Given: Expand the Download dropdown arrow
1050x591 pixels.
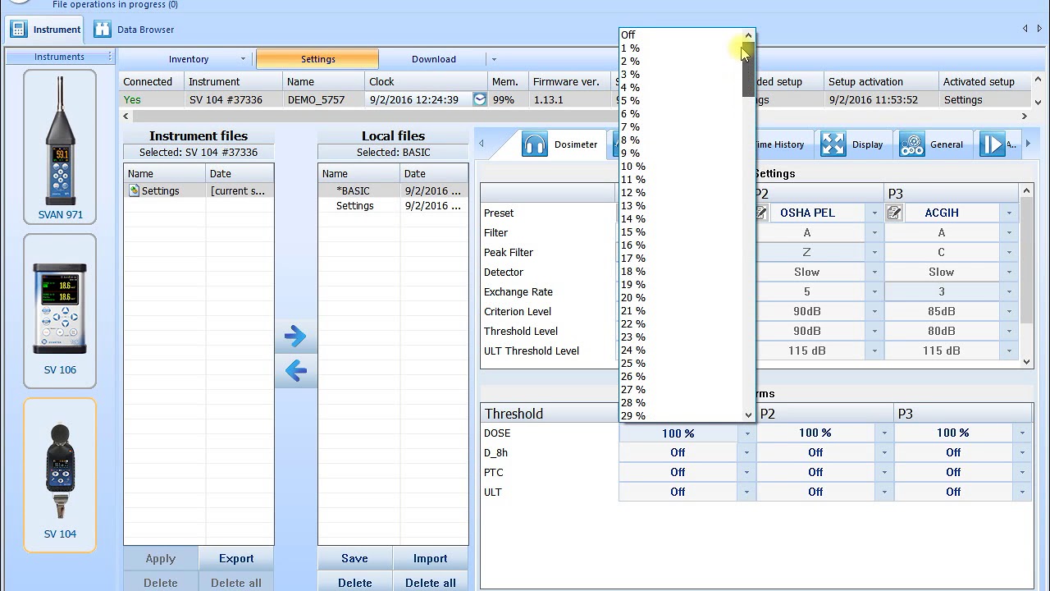Looking at the screenshot, I should pos(494,59).
